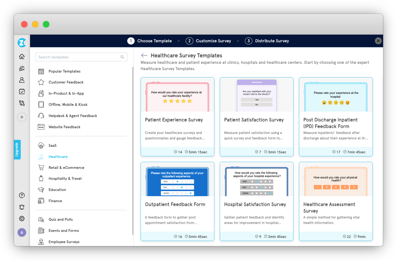
Task: Click the Zoho Survey logo at top left
Action: (22, 43)
